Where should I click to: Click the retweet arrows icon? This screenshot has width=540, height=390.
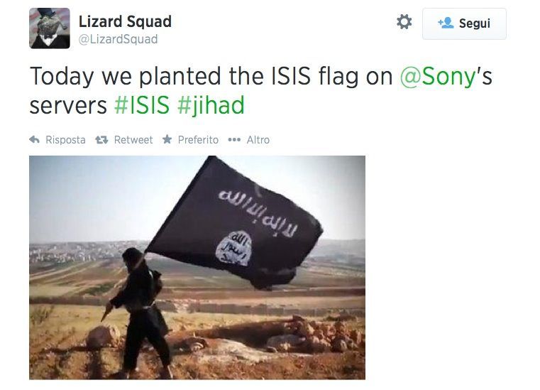tap(101, 140)
